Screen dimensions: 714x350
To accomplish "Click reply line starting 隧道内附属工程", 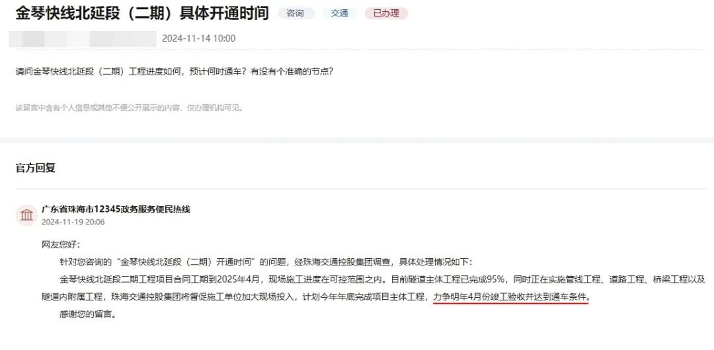I will 315,298.
